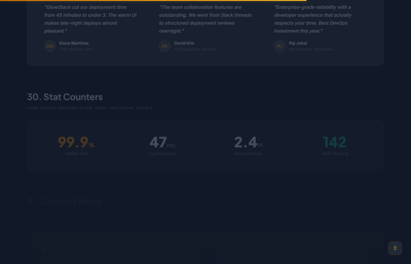The width and height of the screenshot is (411, 264).
Task: Click the scroll-to-top arrow button
Action: (x=395, y=248)
